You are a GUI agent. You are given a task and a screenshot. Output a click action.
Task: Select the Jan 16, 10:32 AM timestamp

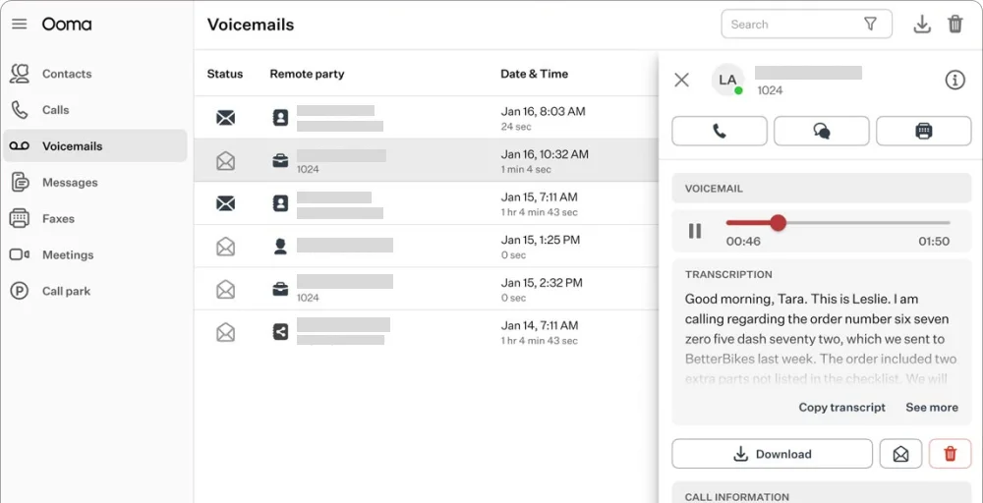(x=545, y=154)
